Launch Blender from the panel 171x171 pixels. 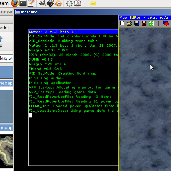point(58,3)
